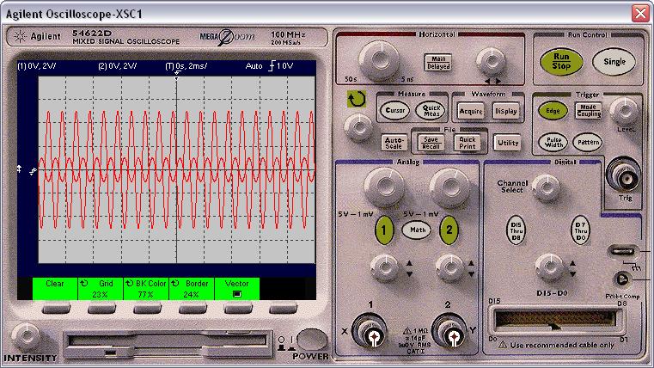Toggle analog channel 1 button

[x=384, y=230]
